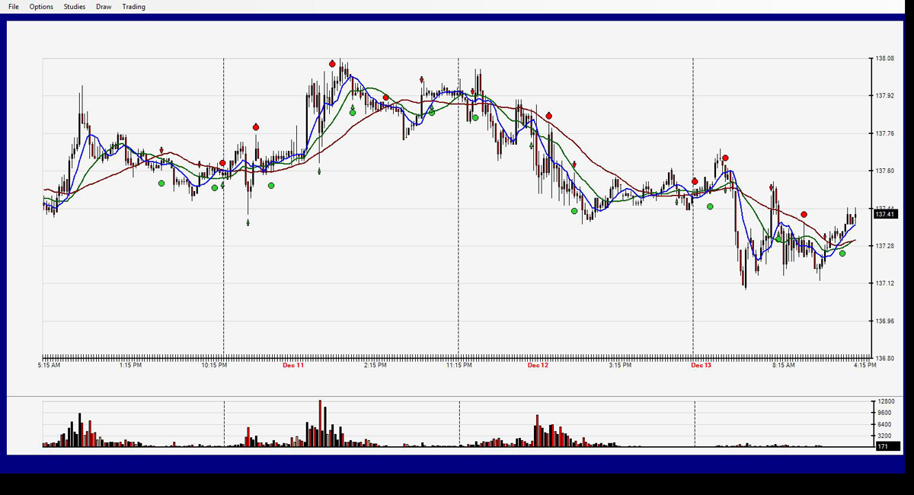The width and height of the screenshot is (914, 495).
Task: Click the 137.92 price axis label
Action: click(884, 96)
